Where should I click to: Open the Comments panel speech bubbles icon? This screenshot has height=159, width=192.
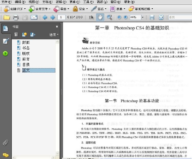(x=5, y=155)
